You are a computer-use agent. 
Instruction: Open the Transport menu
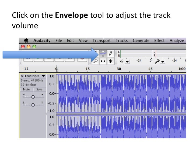[101, 41]
